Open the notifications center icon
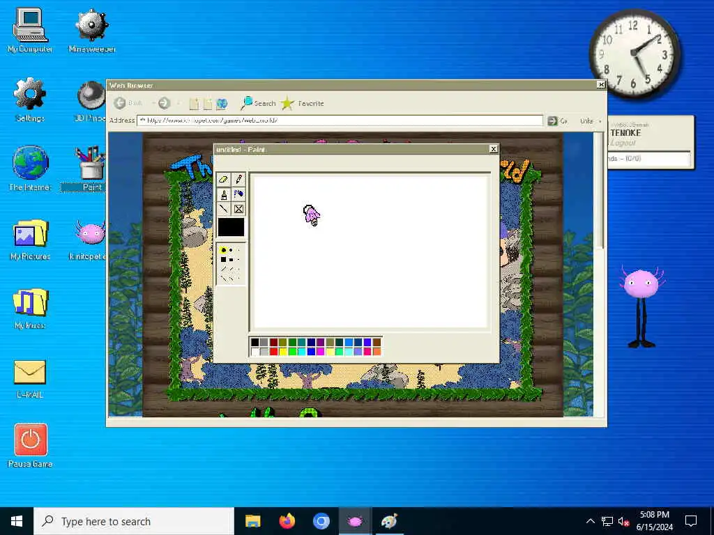The height and width of the screenshot is (535, 714). (x=691, y=521)
